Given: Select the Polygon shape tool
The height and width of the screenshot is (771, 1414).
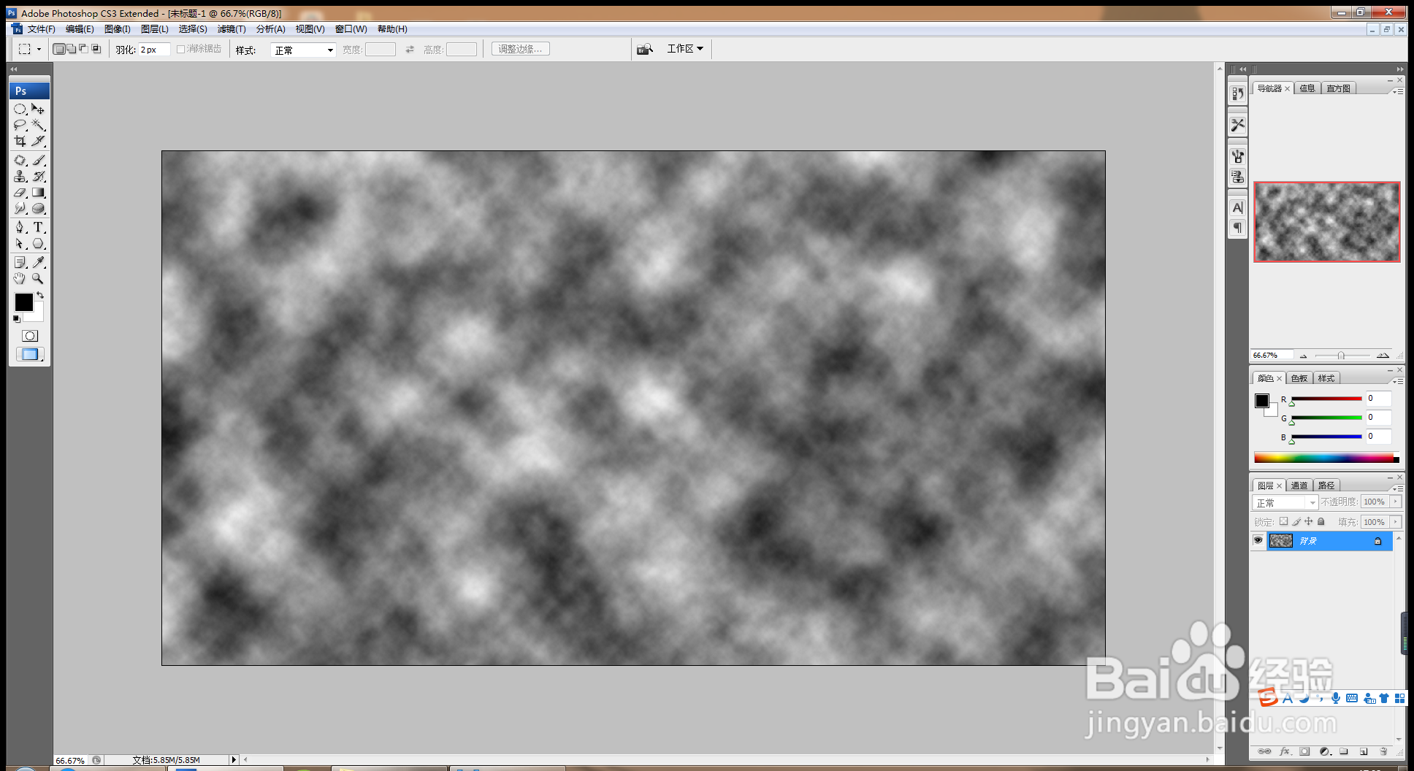Looking at the screenshot, I should [x=38, y=244].
